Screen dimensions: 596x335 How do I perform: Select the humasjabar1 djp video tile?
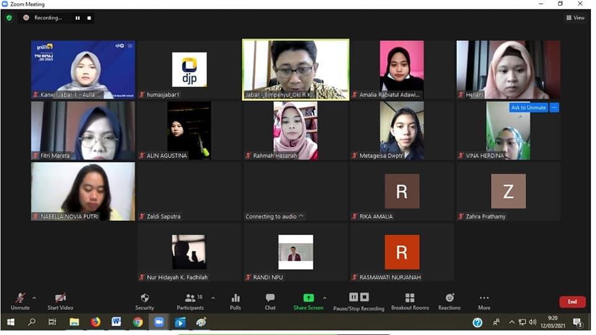click(189, 70)
